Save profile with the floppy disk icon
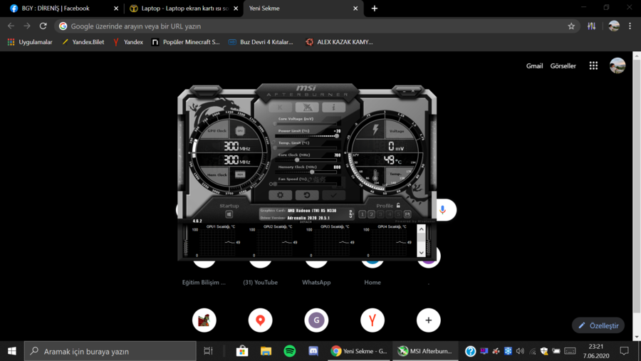This screenshot has height=361, width=641. (x=407, y=214)
